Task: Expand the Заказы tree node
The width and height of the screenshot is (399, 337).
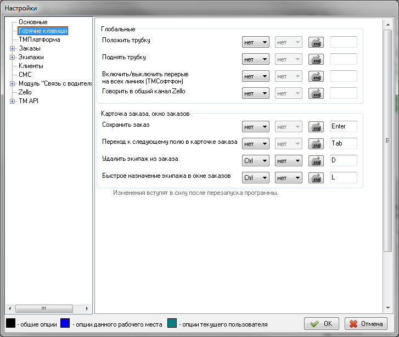Action: coord(12,48)
